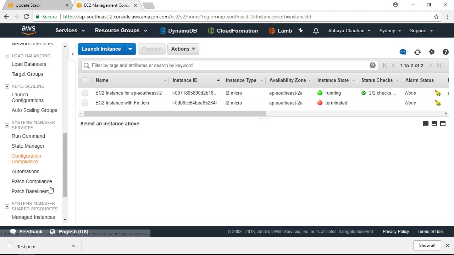Collapse the left navigation pane arrow
The height and width of the screenshot is (255, 454).
[x=72, y=54]
